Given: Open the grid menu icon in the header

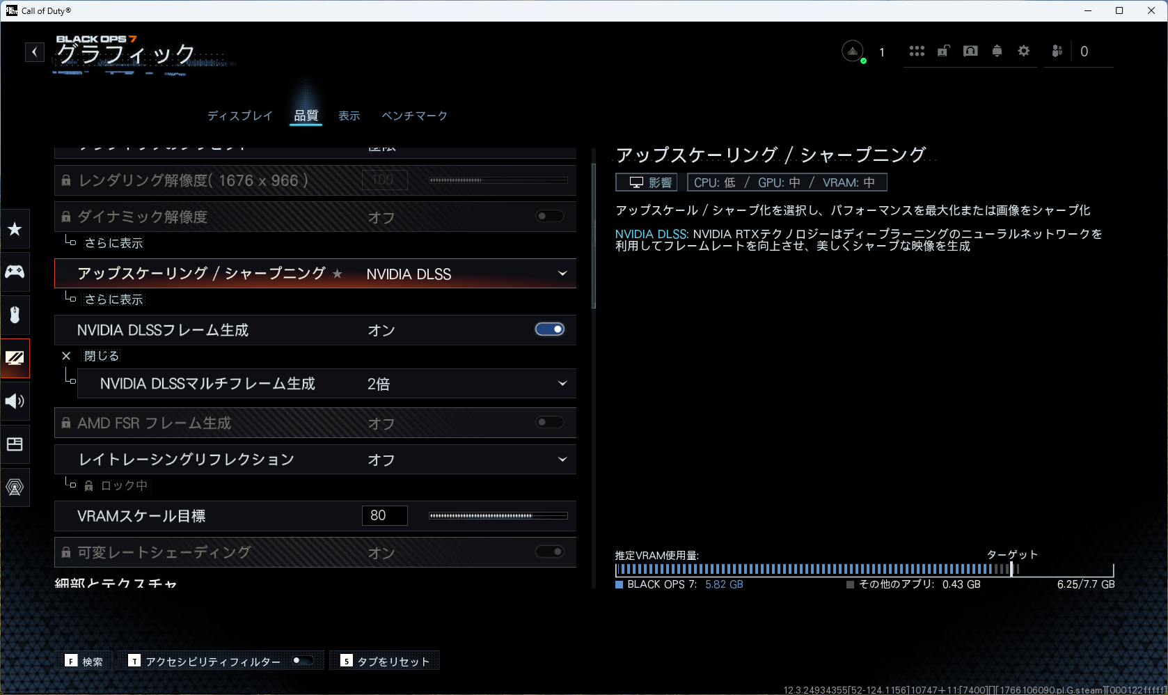Looking at the screenshot, I should click(x=917, y=51).
